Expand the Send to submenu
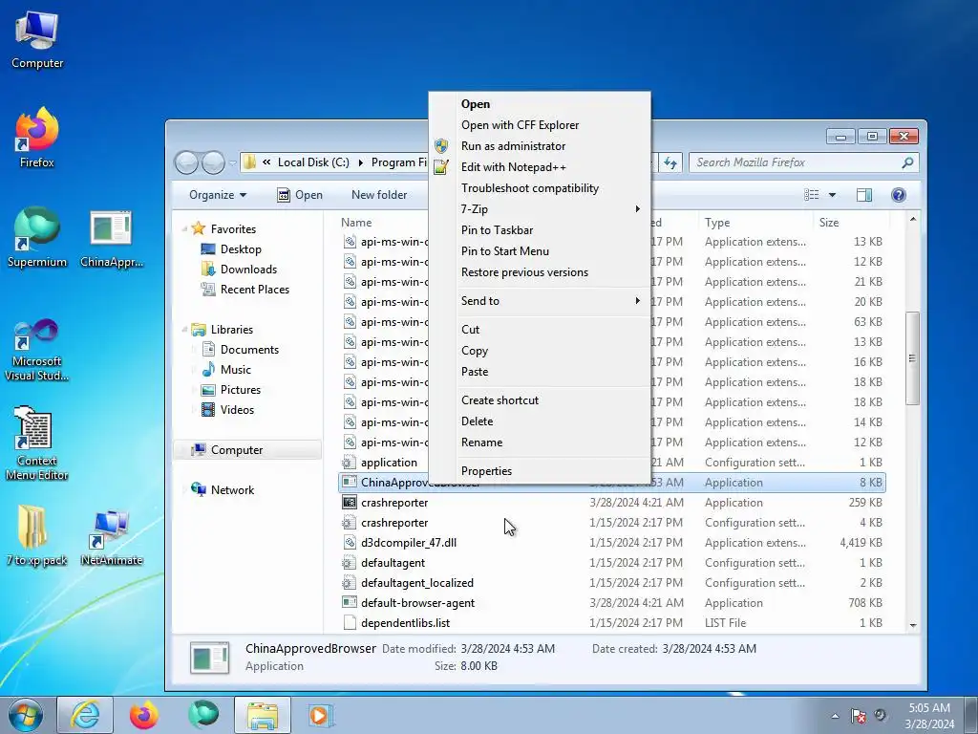 coord(540,301)
